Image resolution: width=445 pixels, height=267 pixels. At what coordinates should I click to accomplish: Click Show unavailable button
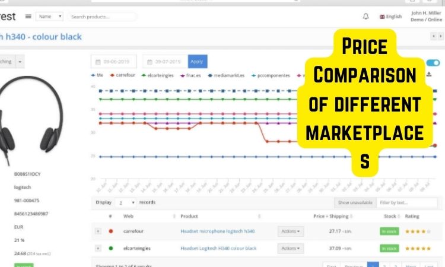pyautogui.click(x=355, y=202)
